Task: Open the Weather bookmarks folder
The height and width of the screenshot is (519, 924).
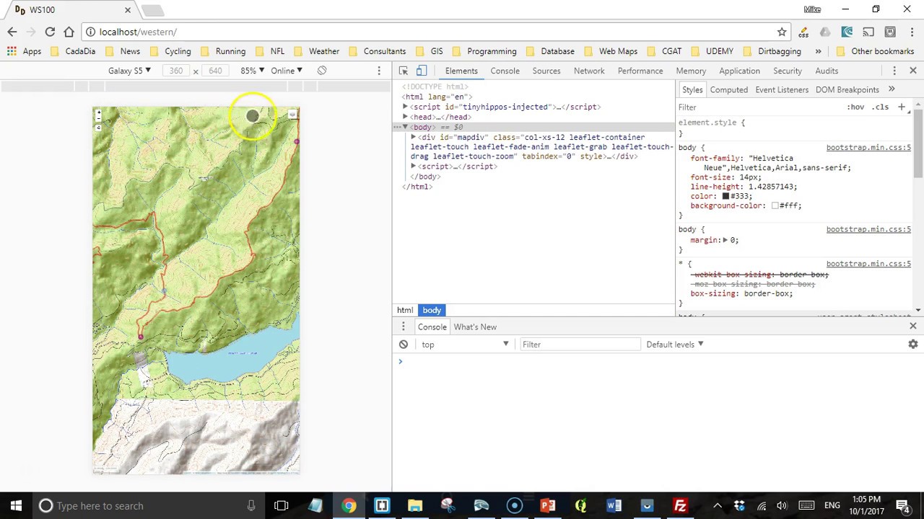Action: (x=317, y=51)
